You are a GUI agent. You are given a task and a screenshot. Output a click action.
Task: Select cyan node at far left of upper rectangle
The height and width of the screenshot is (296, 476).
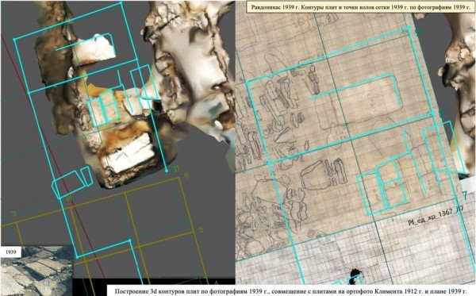14,39
